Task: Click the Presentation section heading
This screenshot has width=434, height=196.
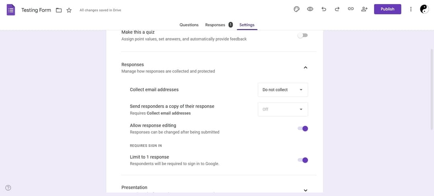Action: click(x=134, y=188)
